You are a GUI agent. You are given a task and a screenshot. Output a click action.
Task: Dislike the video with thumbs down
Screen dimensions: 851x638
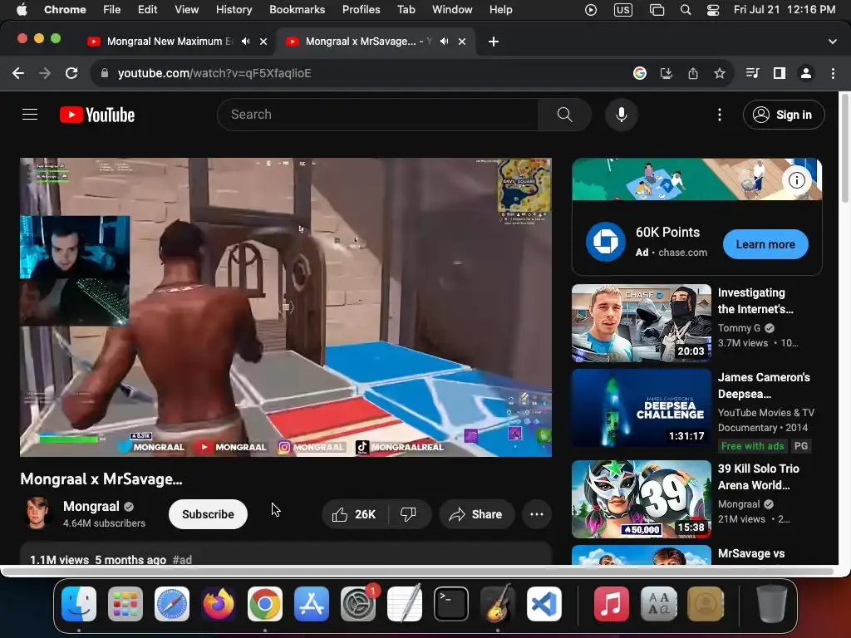pyautogui.click(x=409, y=514)
